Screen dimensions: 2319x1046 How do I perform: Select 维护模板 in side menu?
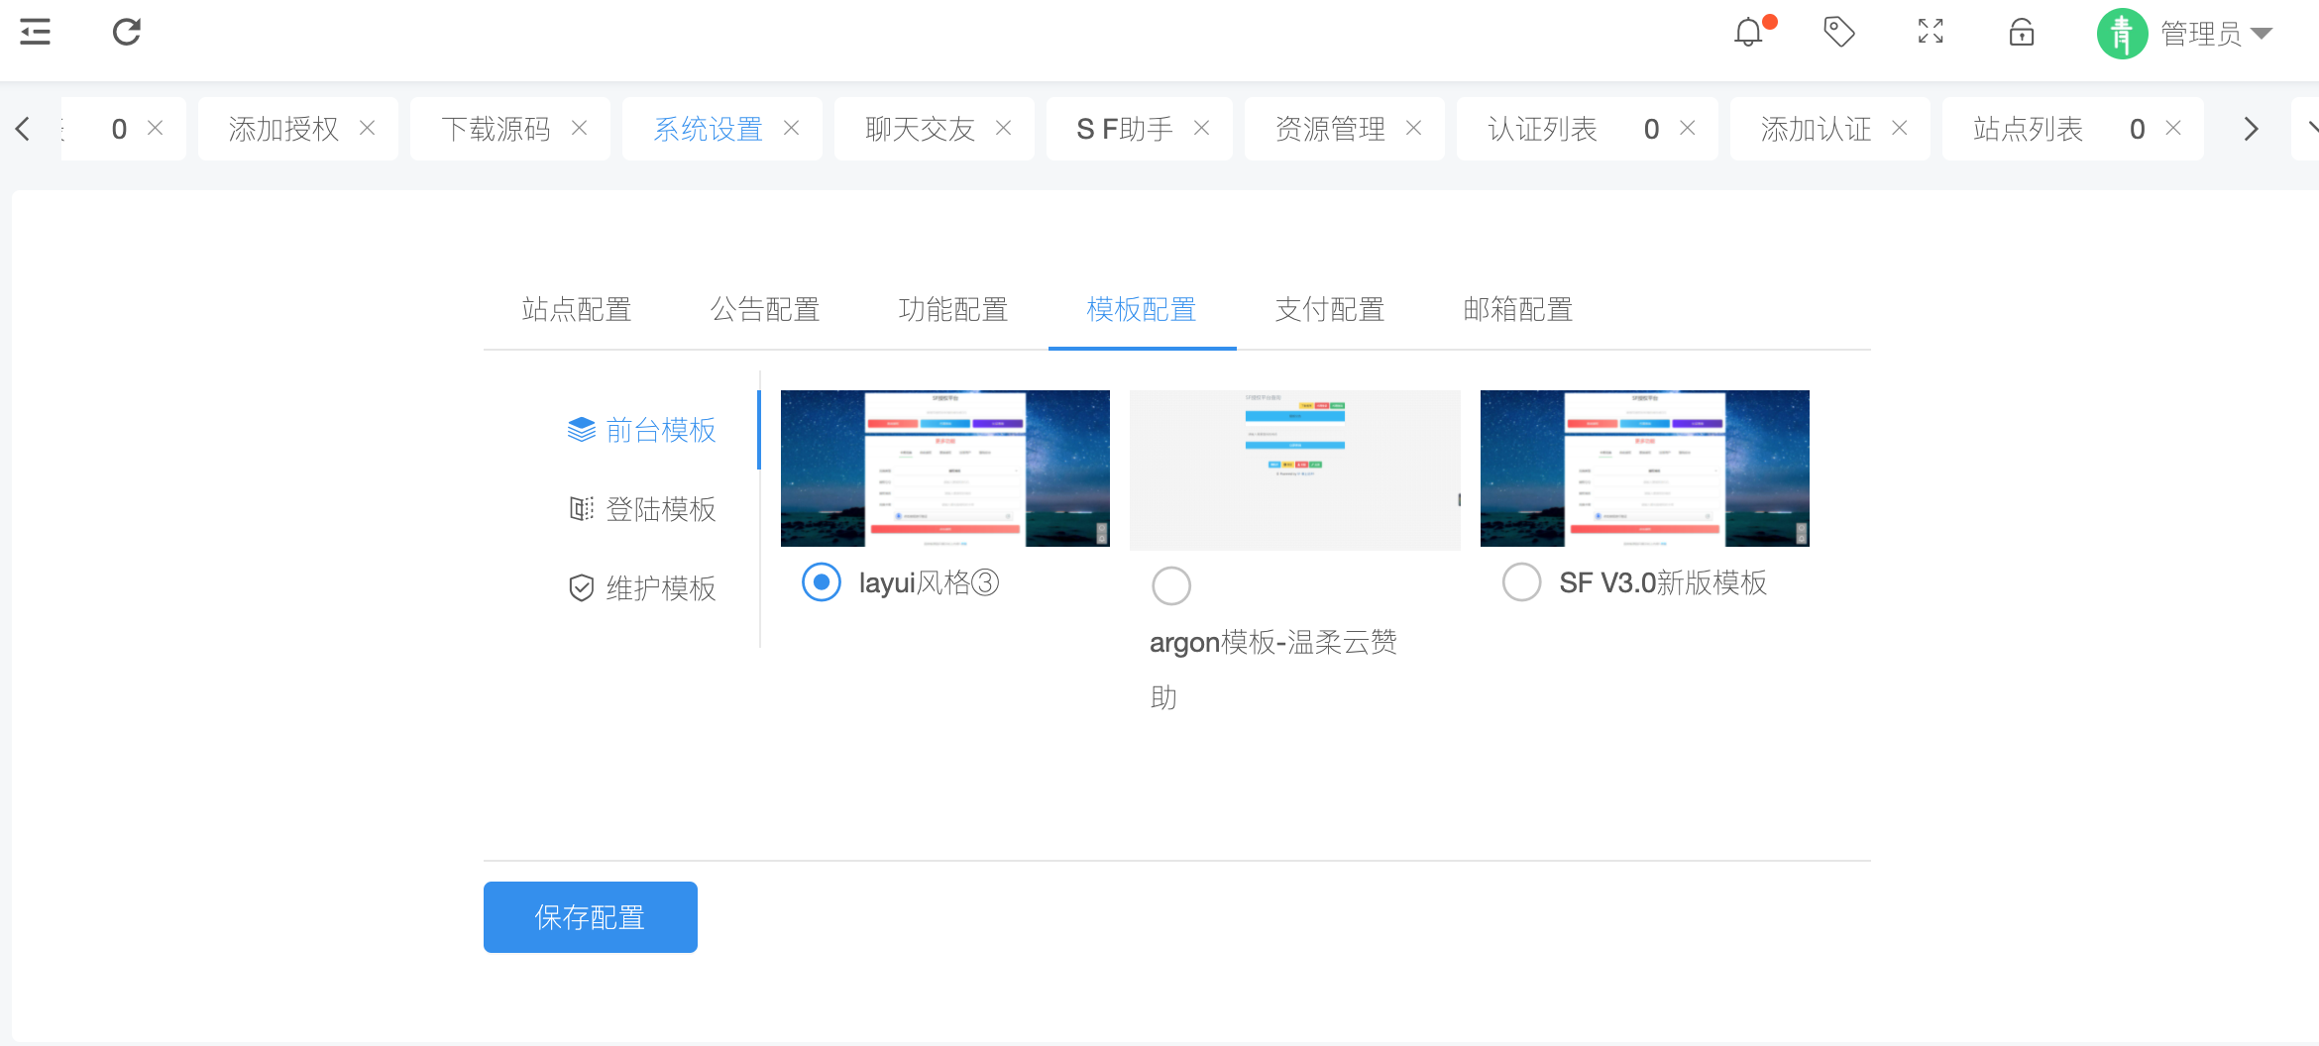642,588
